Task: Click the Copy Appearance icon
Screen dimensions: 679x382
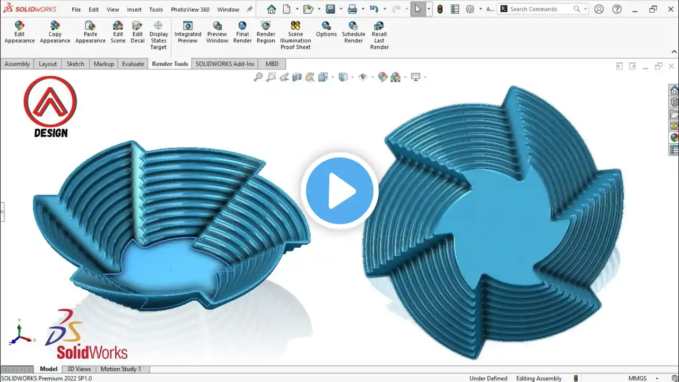Action: 55,25
